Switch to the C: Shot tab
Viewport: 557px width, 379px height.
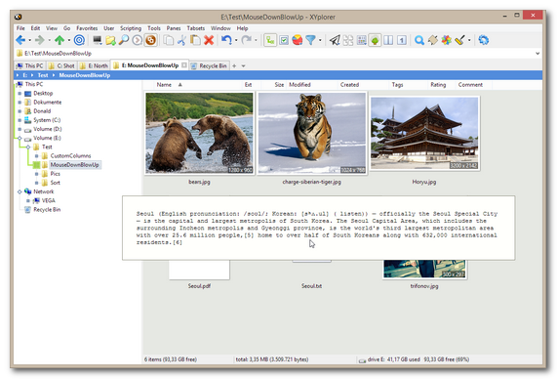(x=61, y=65)
